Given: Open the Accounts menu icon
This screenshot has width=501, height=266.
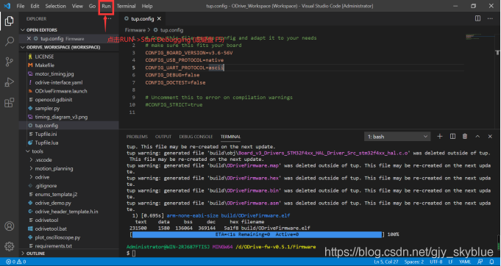Looking at the screenshot, I should [x=10, y=226].
